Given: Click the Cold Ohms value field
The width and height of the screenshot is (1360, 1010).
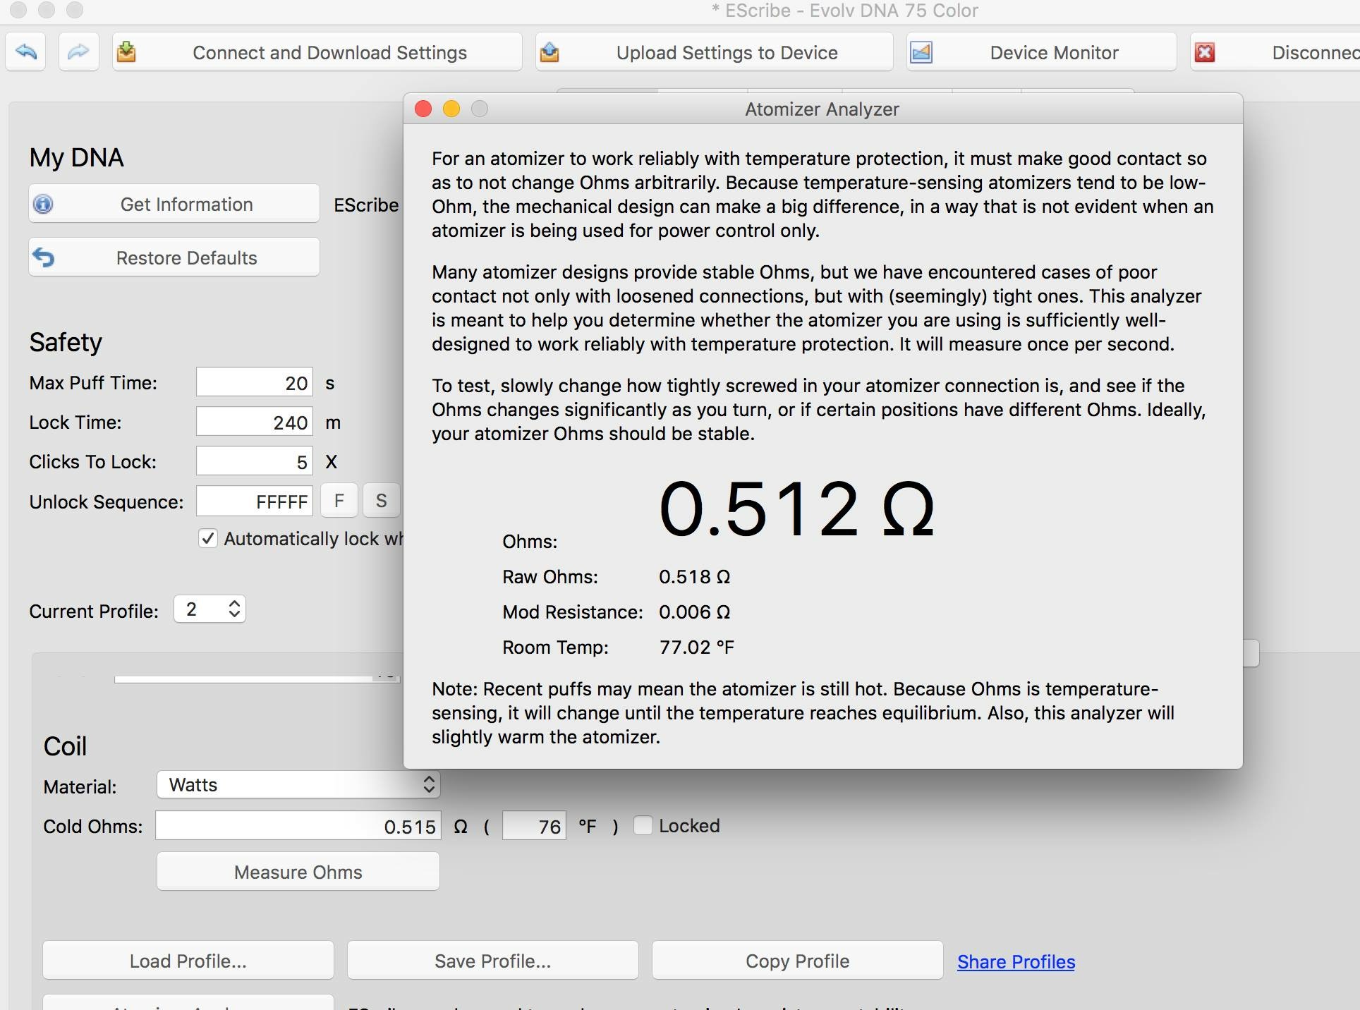Looking at the screenshot, I should coord(298,827).
